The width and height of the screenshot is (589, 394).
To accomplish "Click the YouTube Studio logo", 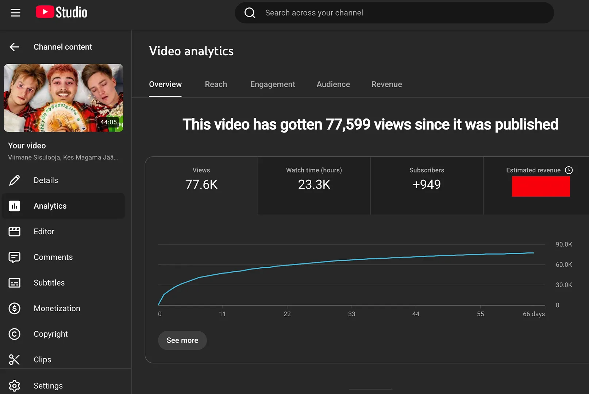I will [x=62, y=12].
